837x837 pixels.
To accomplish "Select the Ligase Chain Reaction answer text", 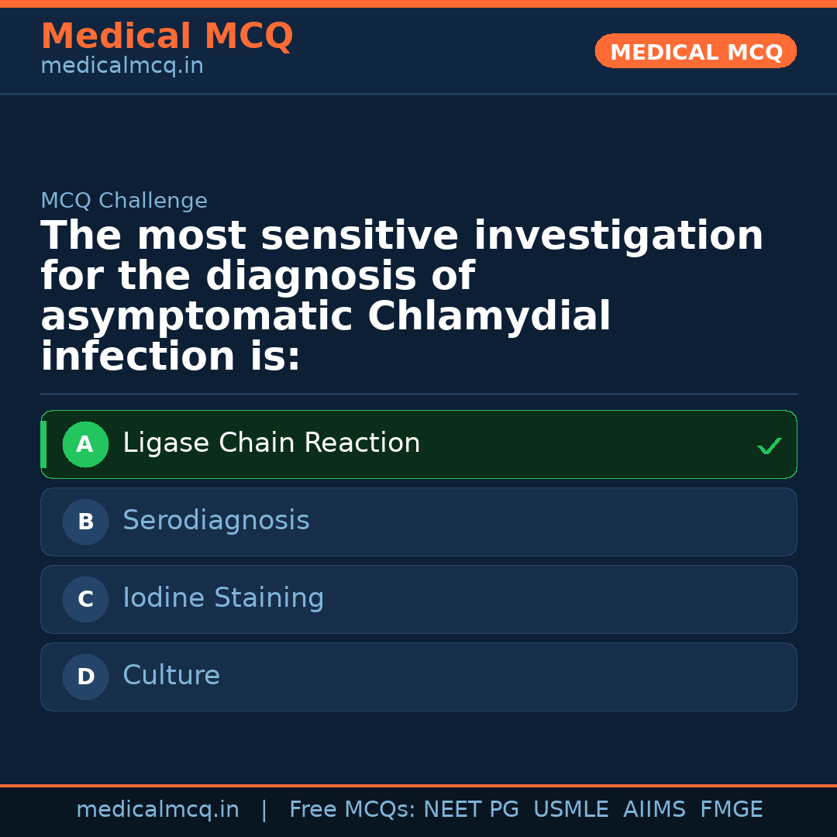I will tap(271, 443).
